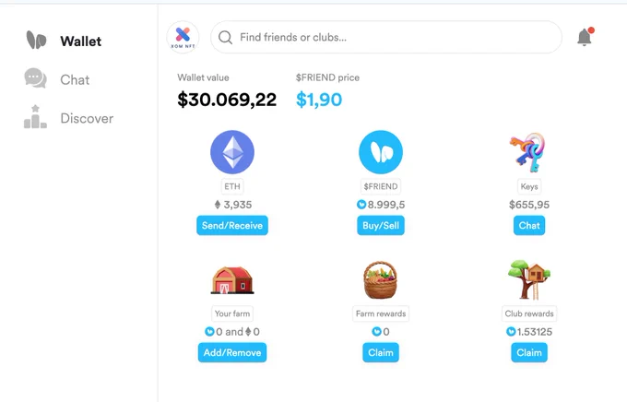The height and width of the screenshot is (402, 627).
Task: Go to Chat in sidebar
Action: pyautogui.click(x=57, y=79)
